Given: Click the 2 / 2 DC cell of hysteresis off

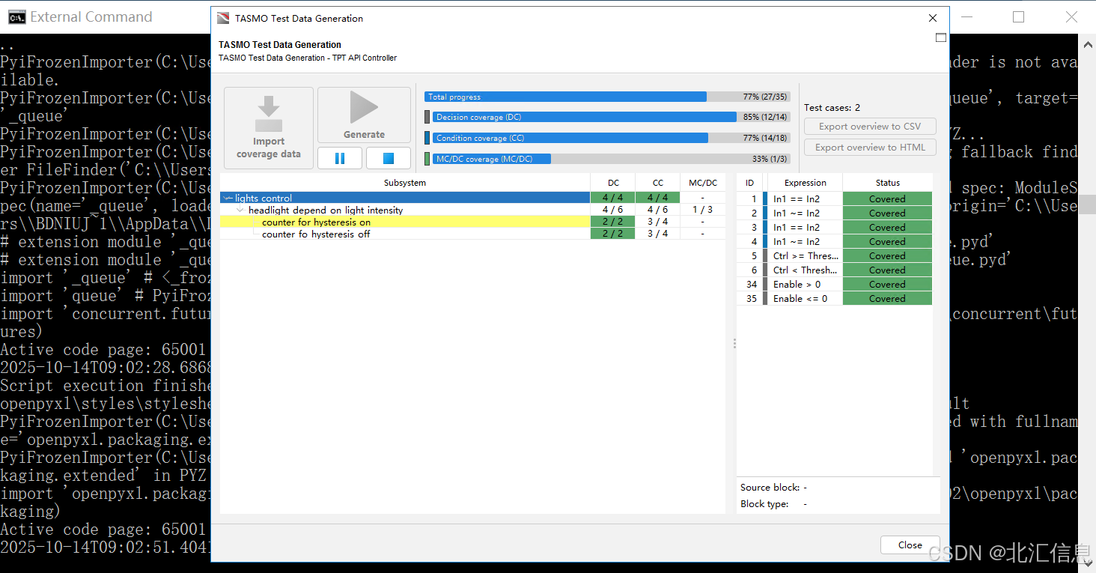Looking at the screenshot, I should [613, 234].
